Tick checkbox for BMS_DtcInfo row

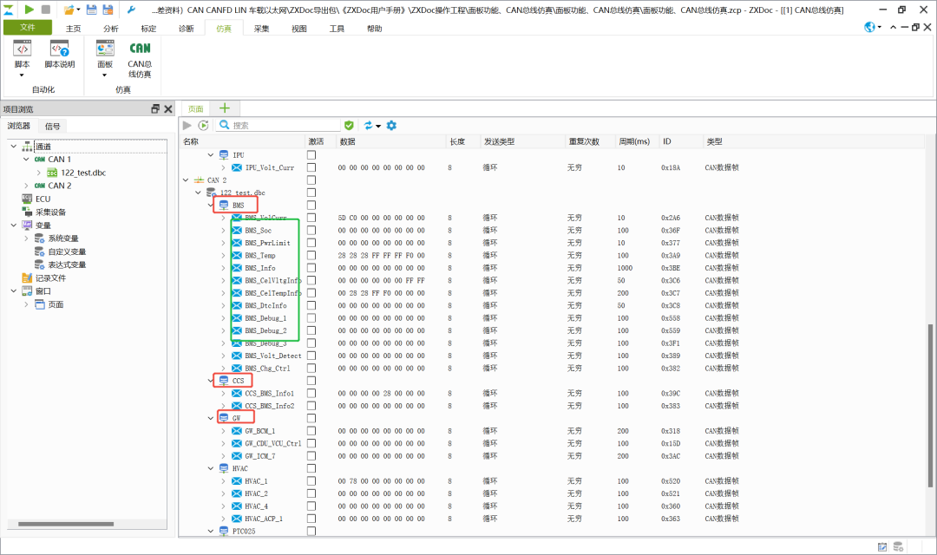coord(311,305)
